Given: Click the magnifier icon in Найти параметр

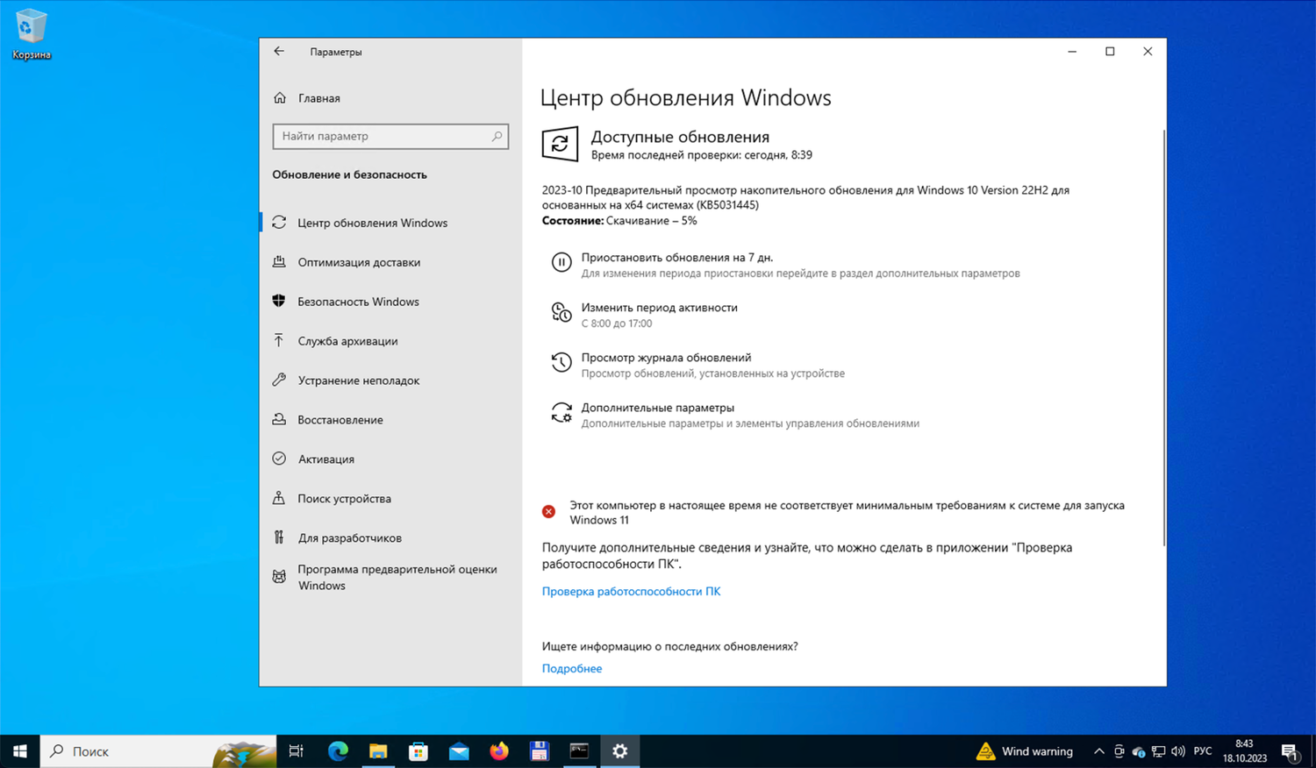Looking at the screenshot, I should pyautogui.click(x=497, y=136).
